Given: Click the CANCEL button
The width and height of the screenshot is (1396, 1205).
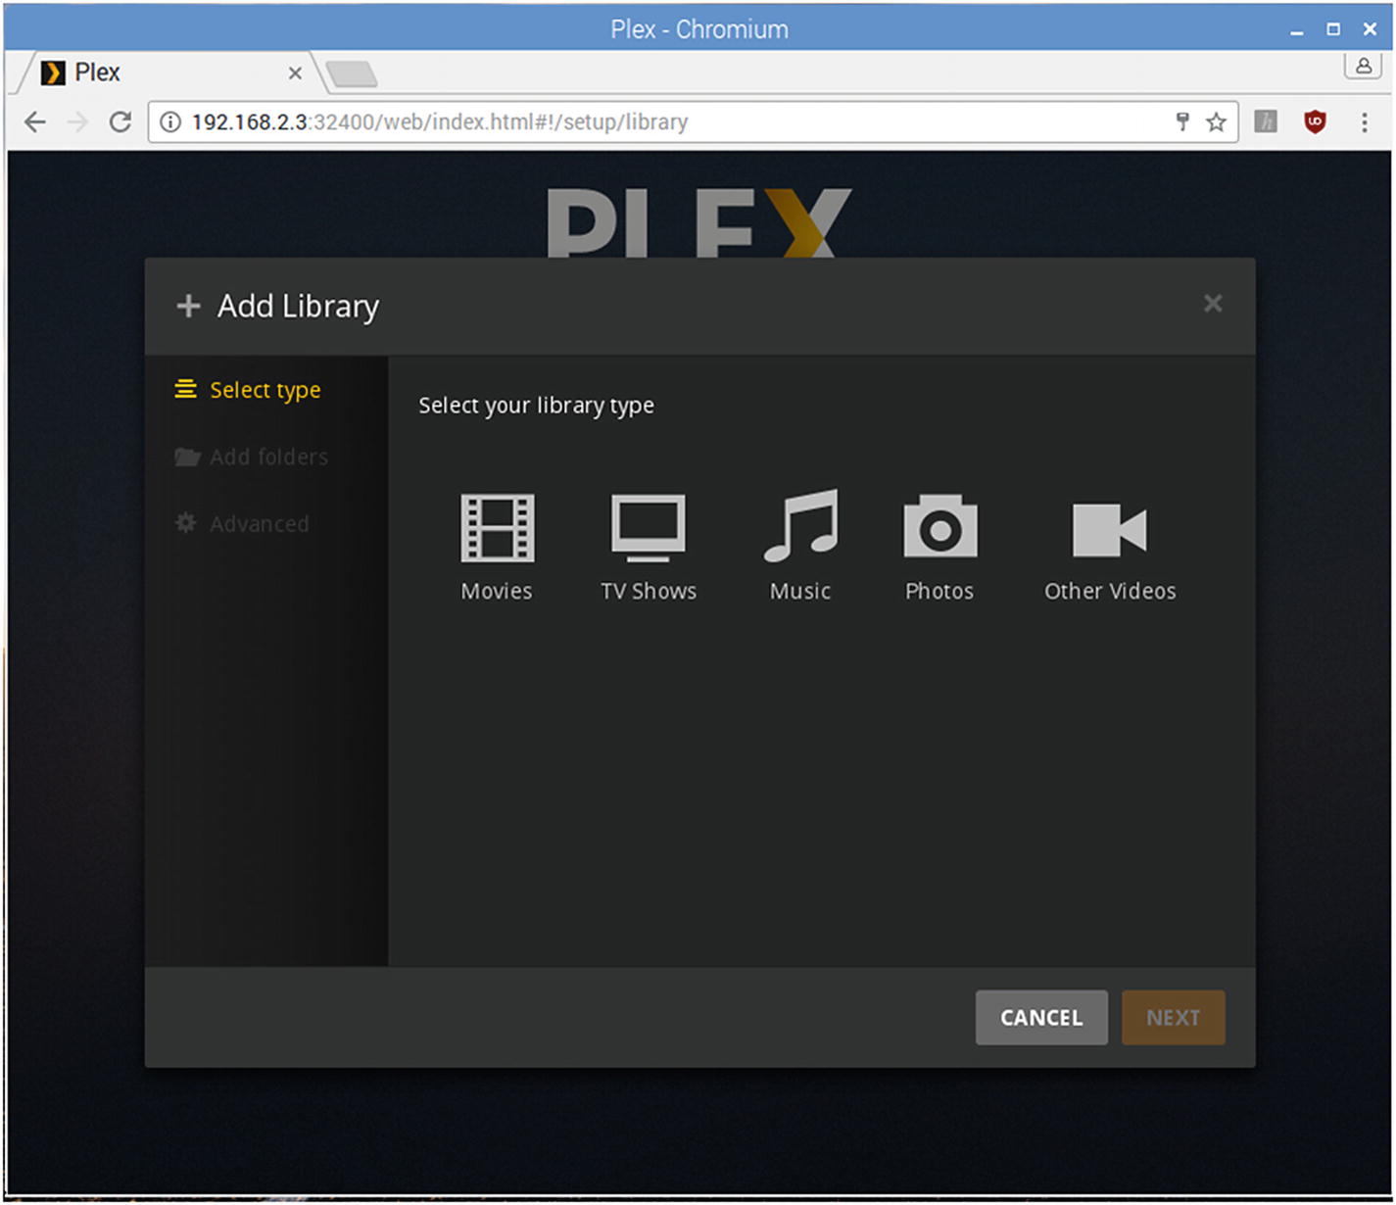Looking at the screenshot, I should (1041, 1017).
